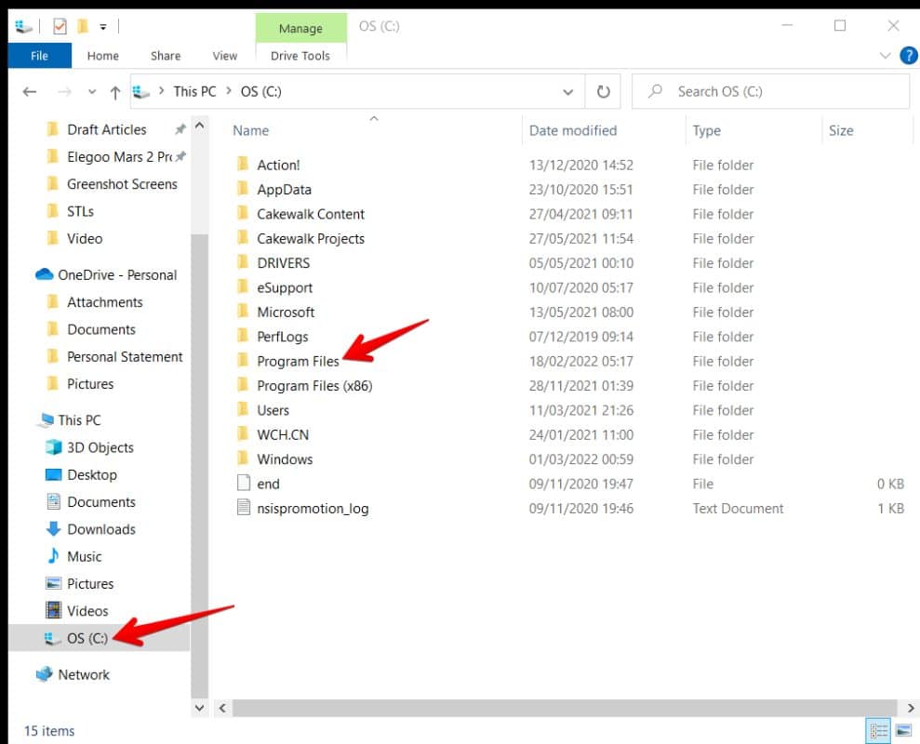Expand the address bar history dropdown
The height and width of the screenshot is (744, 920).
(567, 92)
